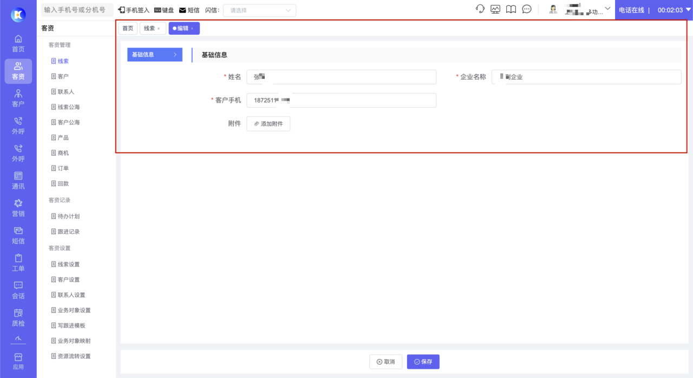Click the 00:02:03 call timer

tap(670, 10)
